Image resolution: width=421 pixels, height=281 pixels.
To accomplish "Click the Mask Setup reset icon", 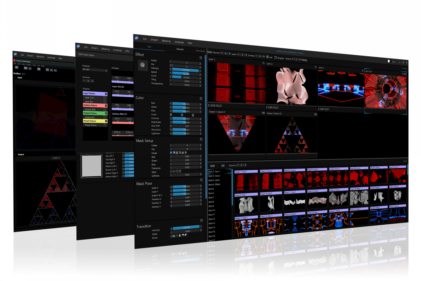I will point(201,139).
